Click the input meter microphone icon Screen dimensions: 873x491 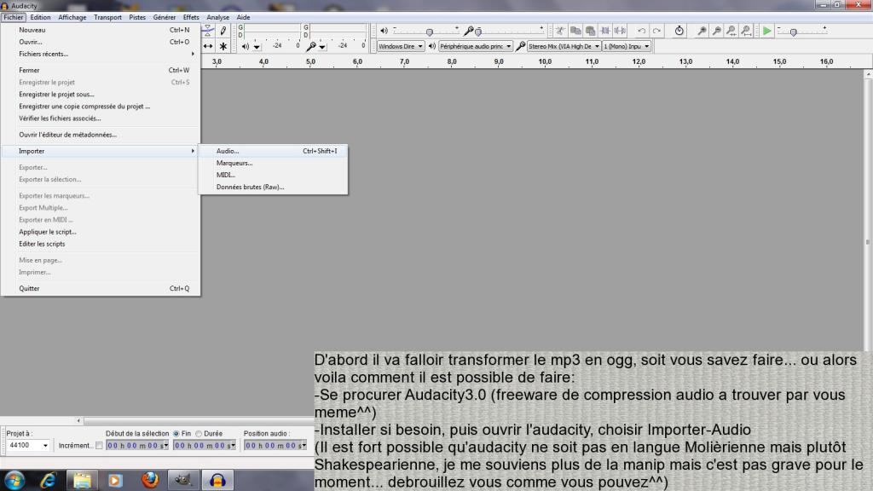(311, 46)
